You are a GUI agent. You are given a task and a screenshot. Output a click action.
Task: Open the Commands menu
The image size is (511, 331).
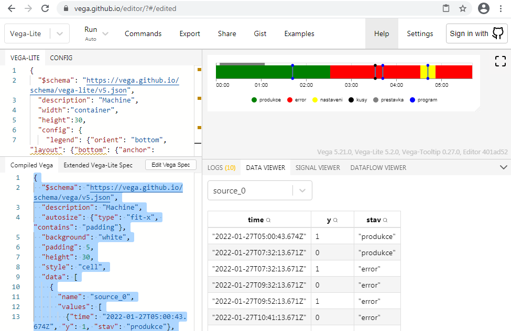pos(143,33)
